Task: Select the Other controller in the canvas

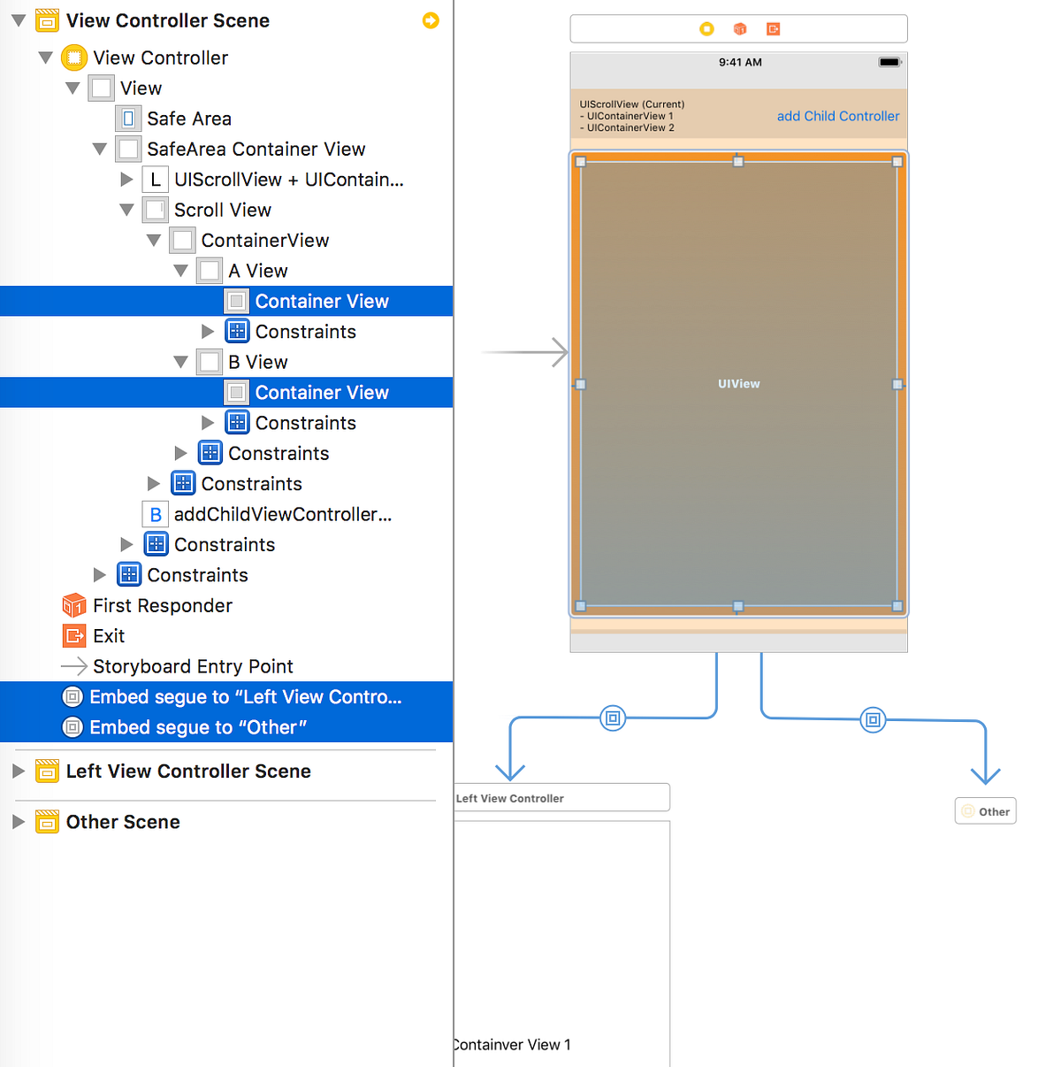Action: (985, 810)
